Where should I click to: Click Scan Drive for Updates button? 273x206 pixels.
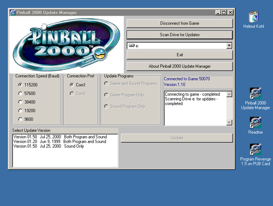(180, 35)
